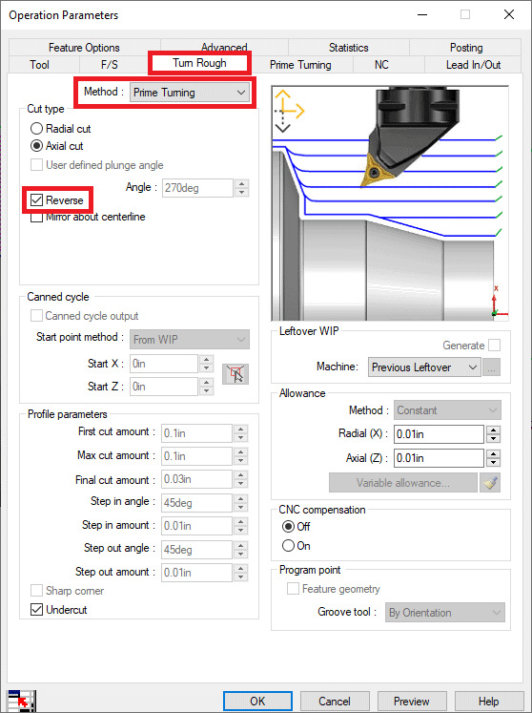Open the Lead In/Out tab
Image resolution: width=532 pixels, height=713 pixels.
click(x=473, y=65)
